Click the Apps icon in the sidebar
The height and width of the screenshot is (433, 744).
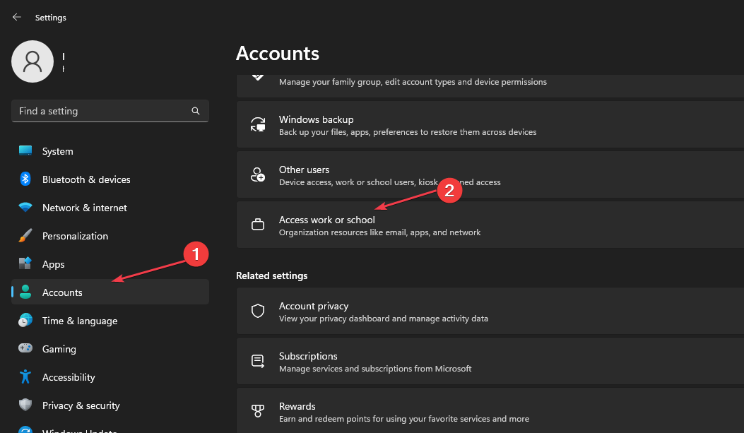25,263
